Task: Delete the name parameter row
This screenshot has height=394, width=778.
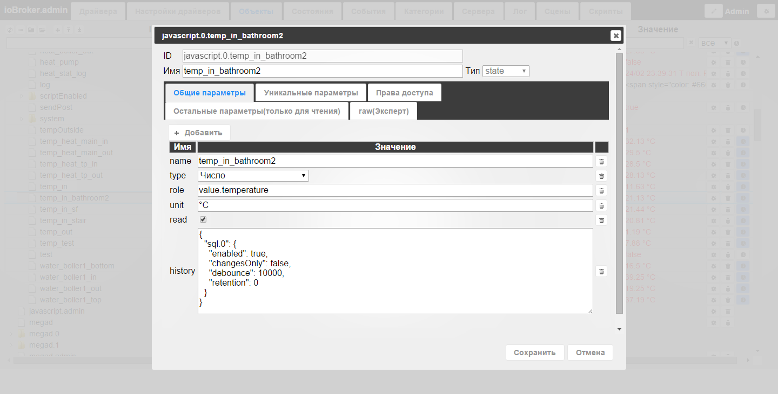Action: click(x=601, y=161)
